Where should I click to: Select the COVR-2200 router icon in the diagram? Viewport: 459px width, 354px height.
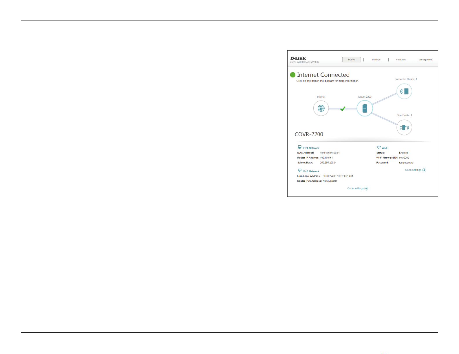[365, 108]
